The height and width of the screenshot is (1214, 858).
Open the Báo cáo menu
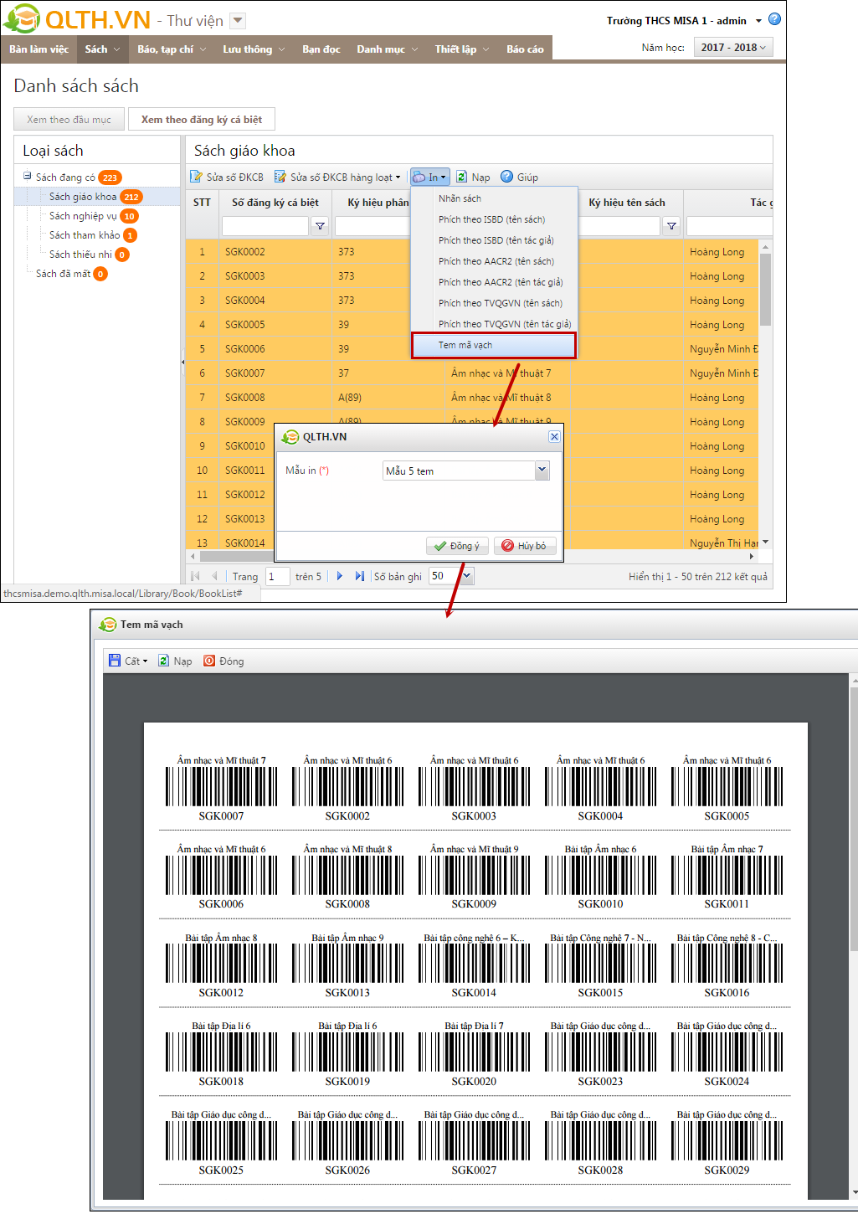pos(525,49)
